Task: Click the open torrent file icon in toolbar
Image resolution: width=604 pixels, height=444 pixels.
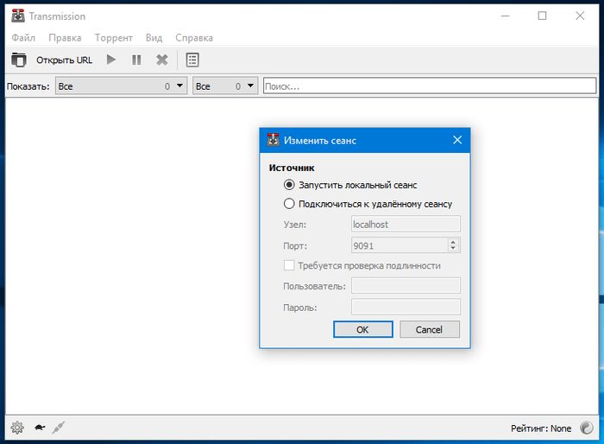Action: point(18,60)
